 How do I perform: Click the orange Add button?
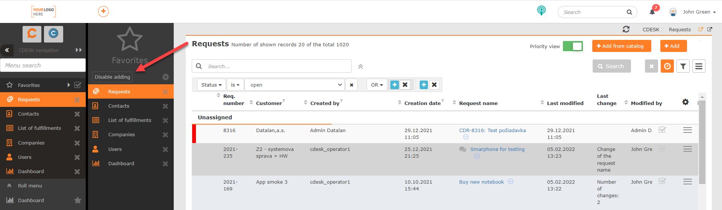click(x=673, y=46)
